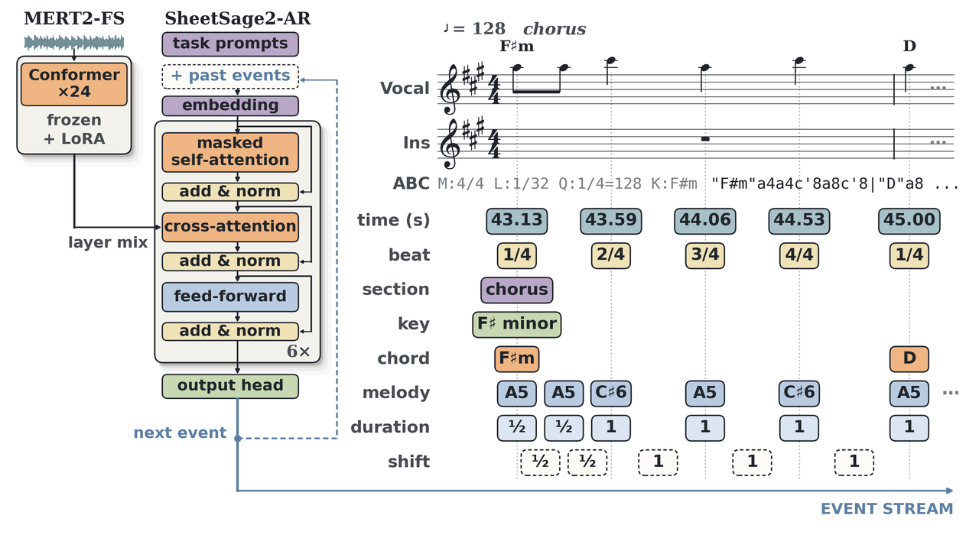Click the time (s) row label
Viewport: 979px width, 538px height.
[x=393, y=221]
